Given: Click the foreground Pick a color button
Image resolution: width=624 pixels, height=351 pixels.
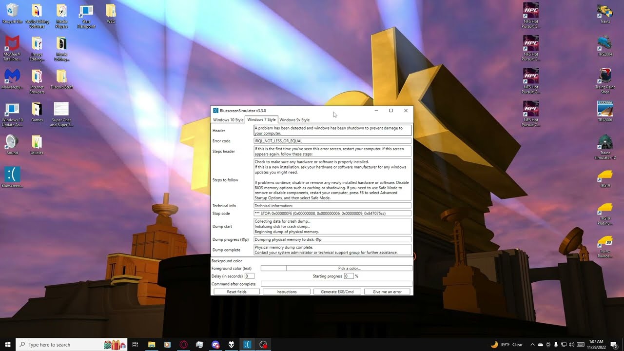Looking at the screenshot, I should (350, 268).
